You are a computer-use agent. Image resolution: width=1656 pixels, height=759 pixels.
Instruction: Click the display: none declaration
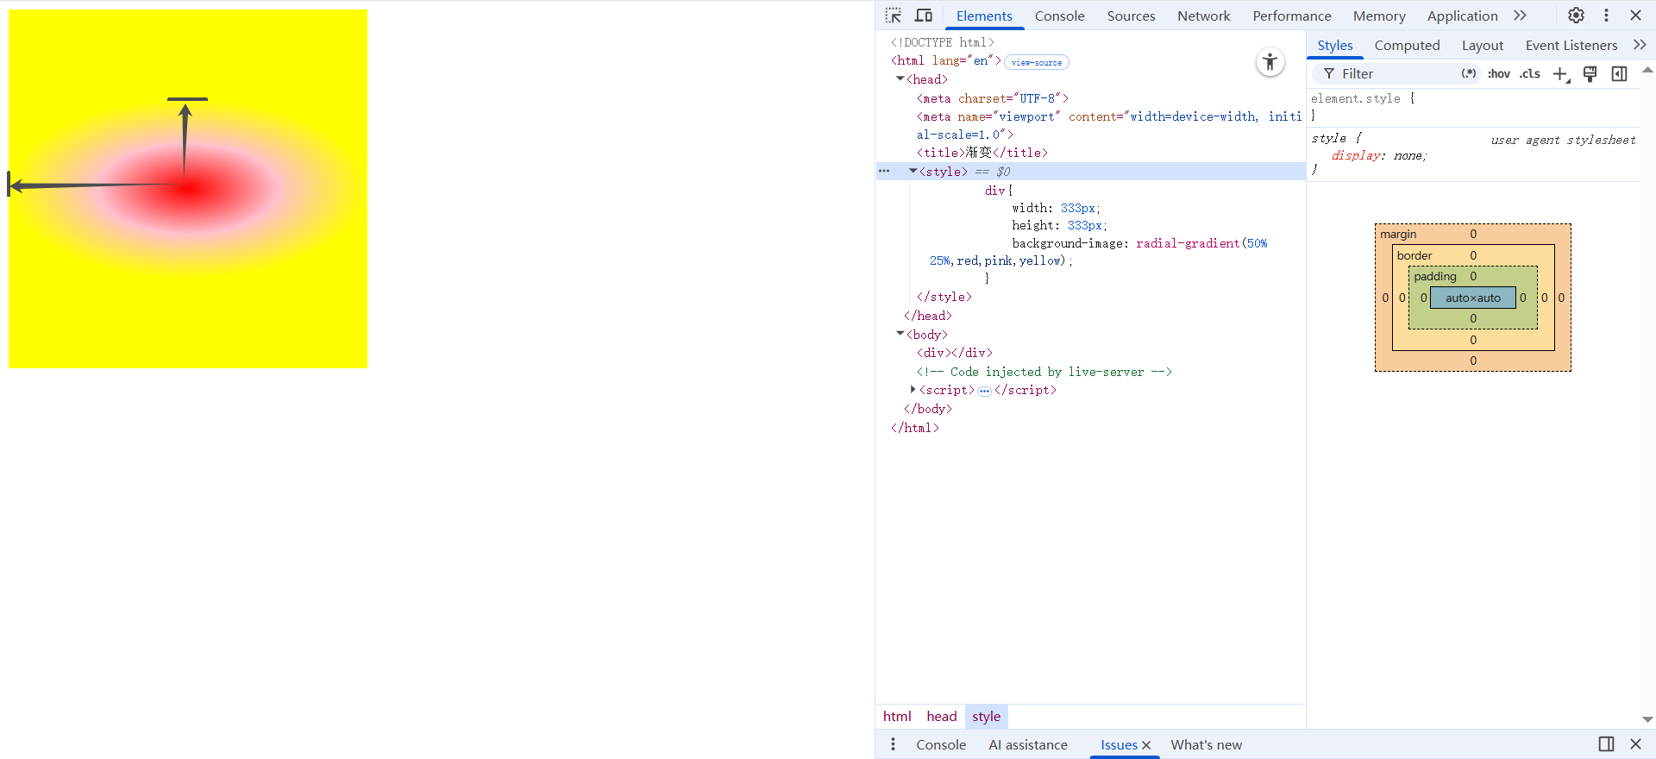[1378, 156]
